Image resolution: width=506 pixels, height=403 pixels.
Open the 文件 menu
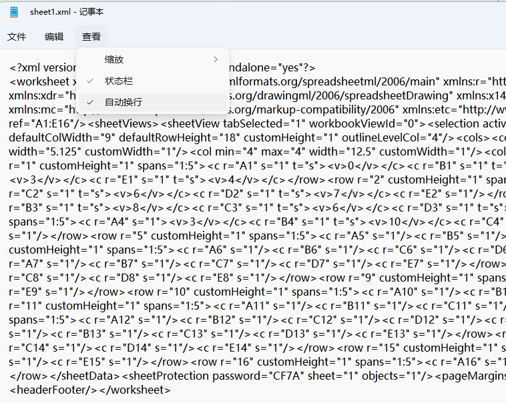pos(17,37)
